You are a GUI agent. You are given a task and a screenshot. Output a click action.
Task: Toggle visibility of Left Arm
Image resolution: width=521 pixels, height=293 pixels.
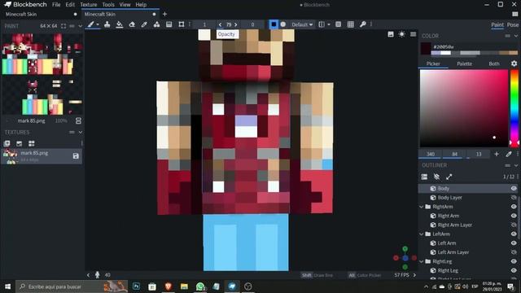click(x=514, y=243)
